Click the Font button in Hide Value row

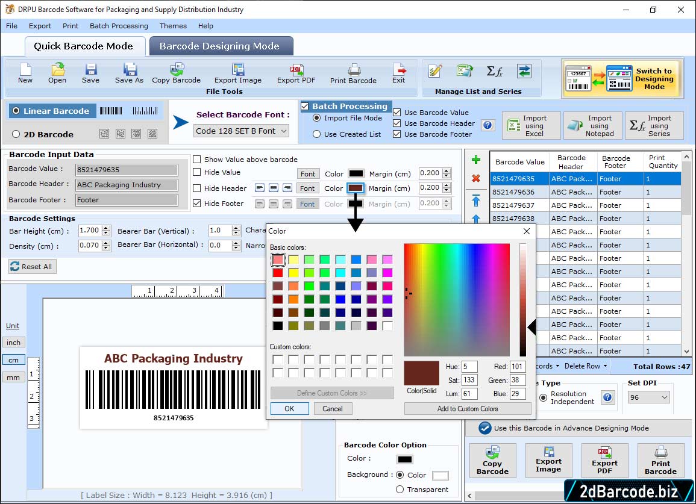(307, 174)
